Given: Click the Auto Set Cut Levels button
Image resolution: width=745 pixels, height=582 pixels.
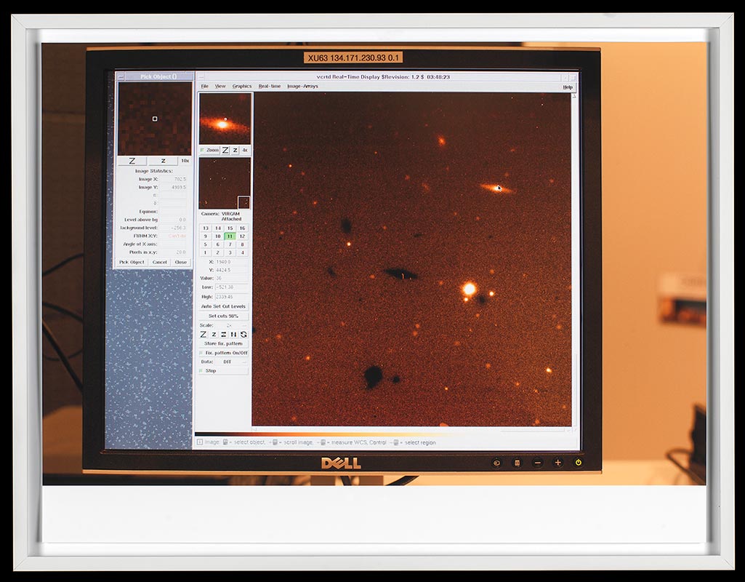Looking at the screenshot, I should pos(223,306).
